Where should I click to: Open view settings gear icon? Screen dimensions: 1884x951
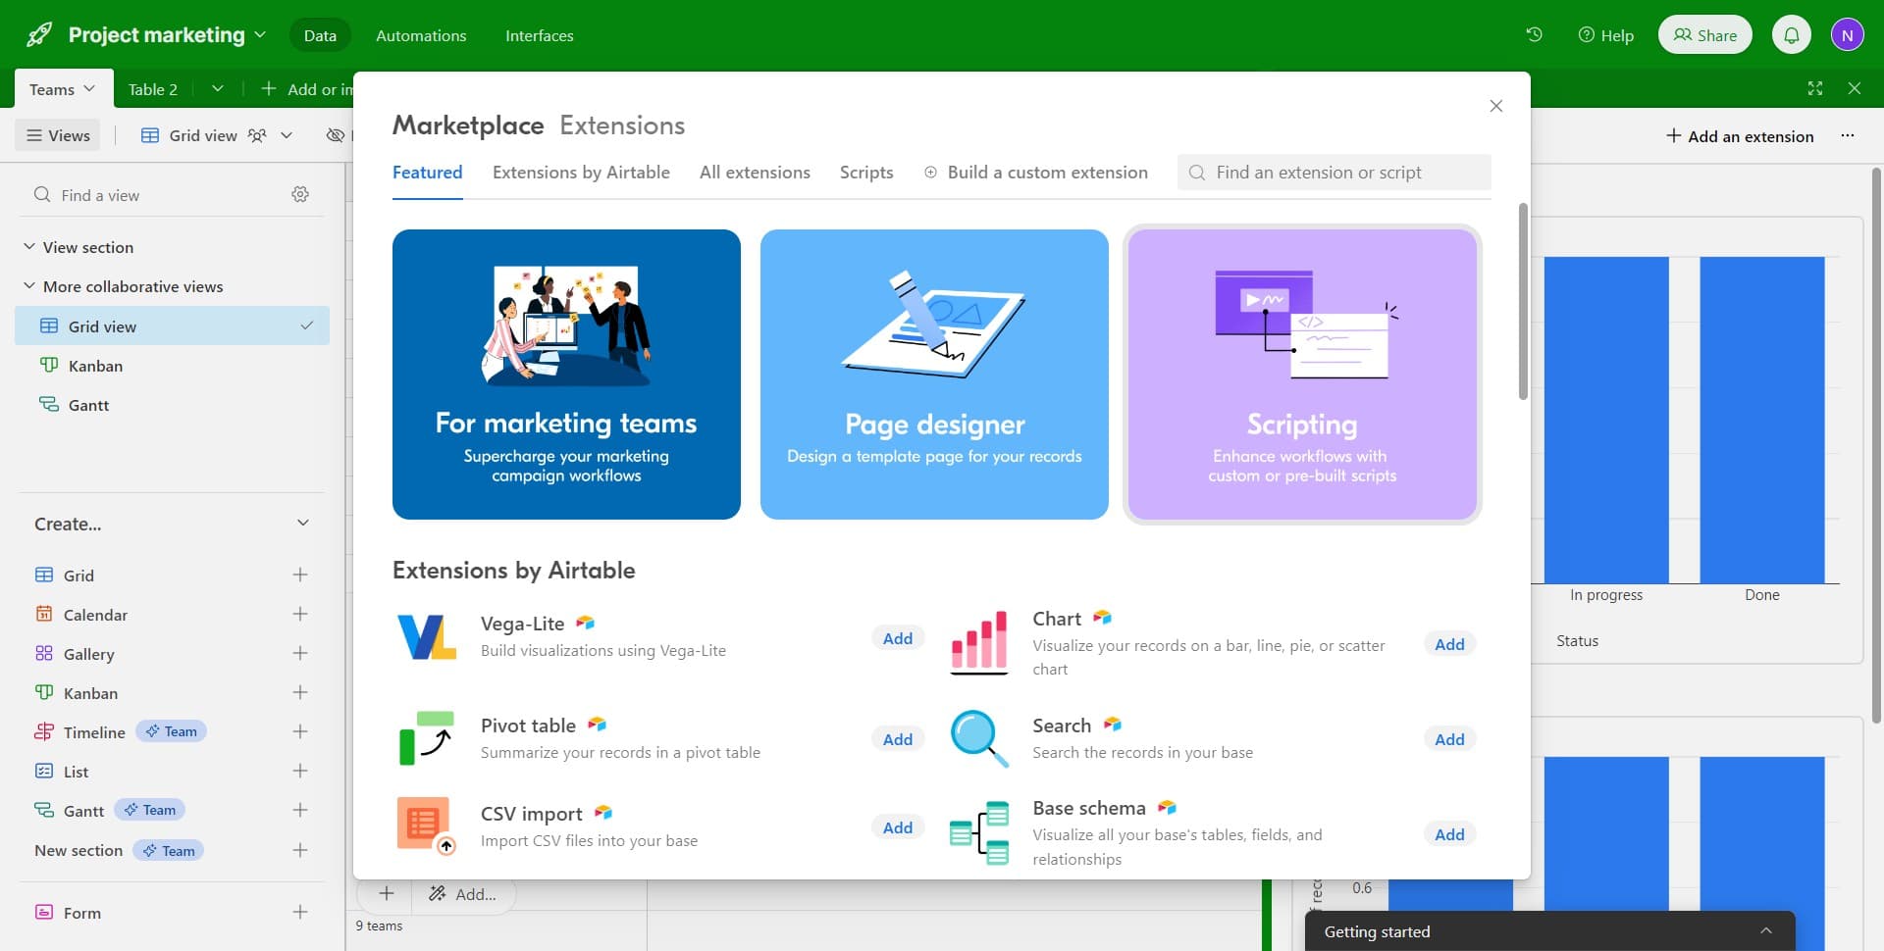300,195
